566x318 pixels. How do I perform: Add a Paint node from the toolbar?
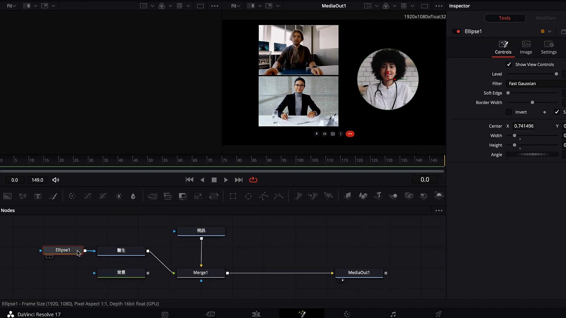(53, 196)
